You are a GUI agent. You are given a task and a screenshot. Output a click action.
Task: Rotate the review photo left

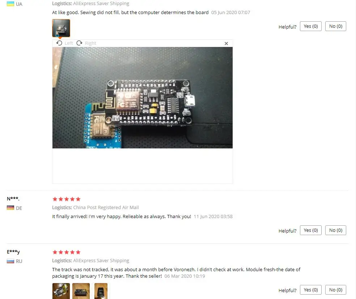pos(65,43)
